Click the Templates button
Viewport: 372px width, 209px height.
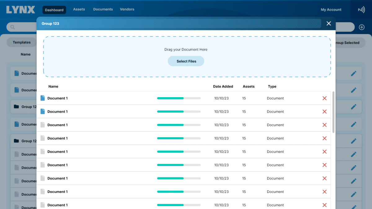pyautogui.click(x=22, y=42)
